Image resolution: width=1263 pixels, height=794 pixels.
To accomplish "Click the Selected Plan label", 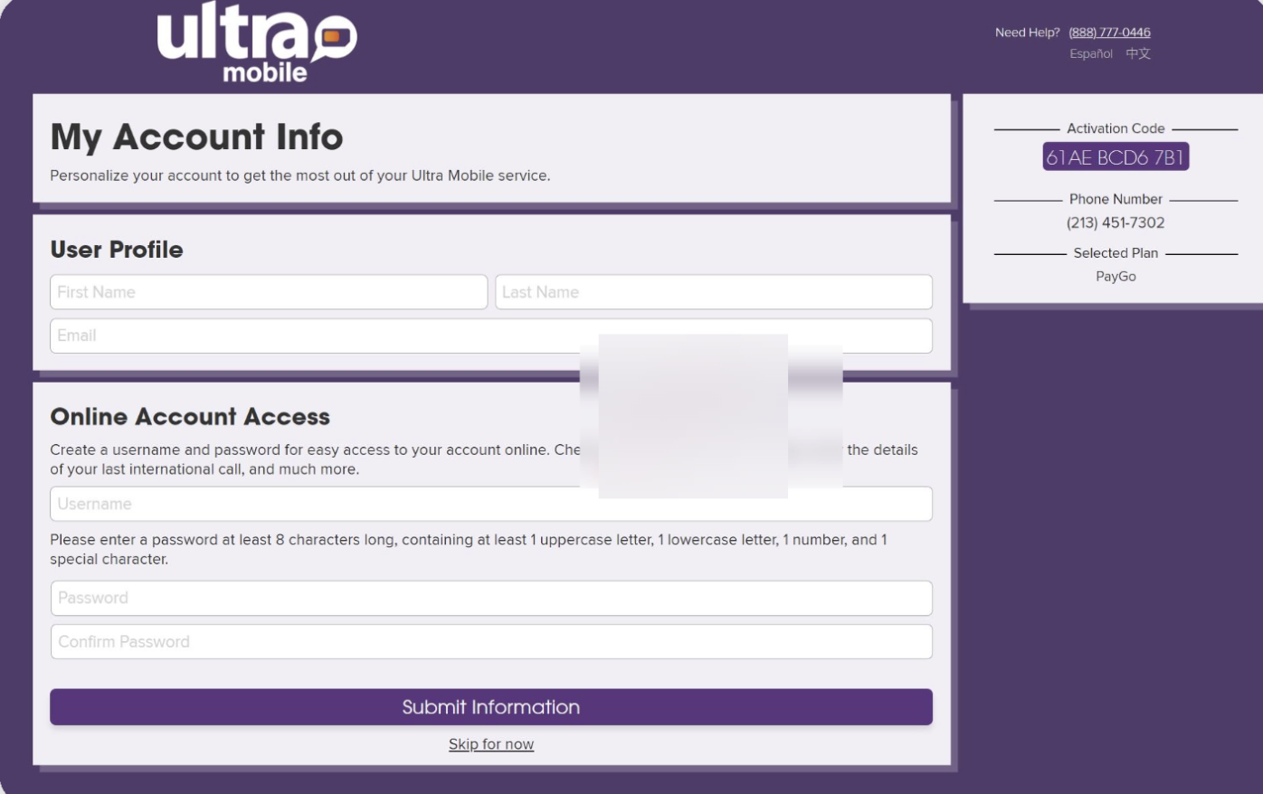I will [1116, 253].
